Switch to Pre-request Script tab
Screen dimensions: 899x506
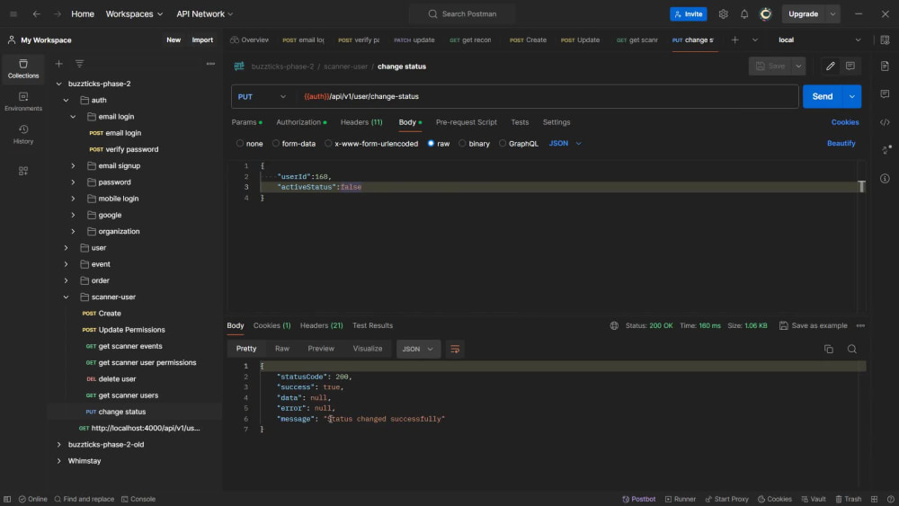pyautogui.click(x=466, y=122)
